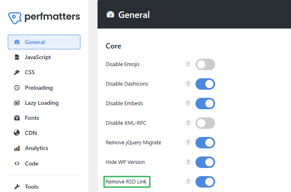Switch off the Hide WP Version toggle
291x192 pixels.
[205, 162]
